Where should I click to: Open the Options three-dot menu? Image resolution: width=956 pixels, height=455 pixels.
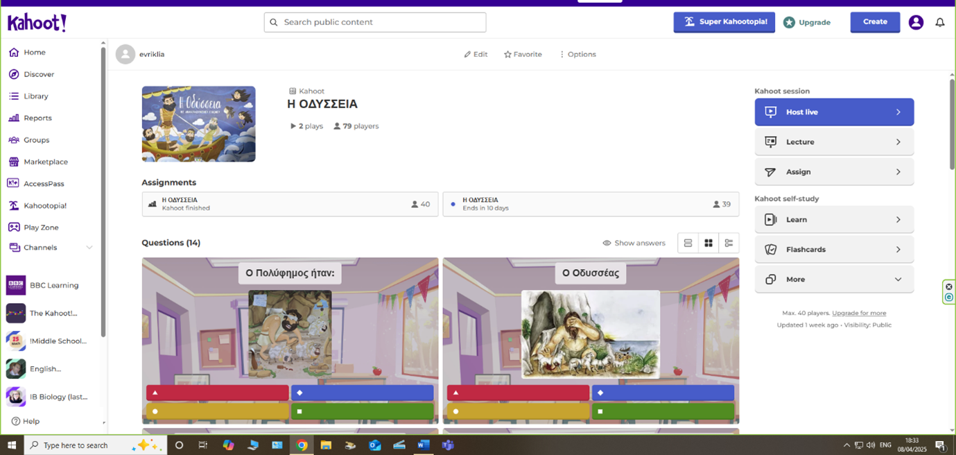coord(577,54)
